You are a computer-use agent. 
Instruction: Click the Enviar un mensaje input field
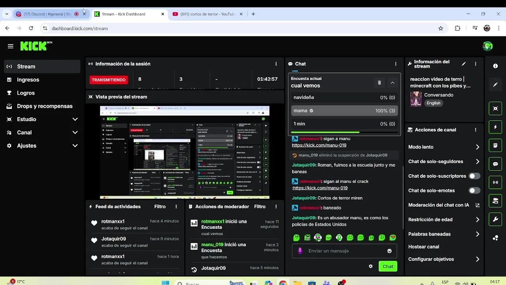coord(344,251)
